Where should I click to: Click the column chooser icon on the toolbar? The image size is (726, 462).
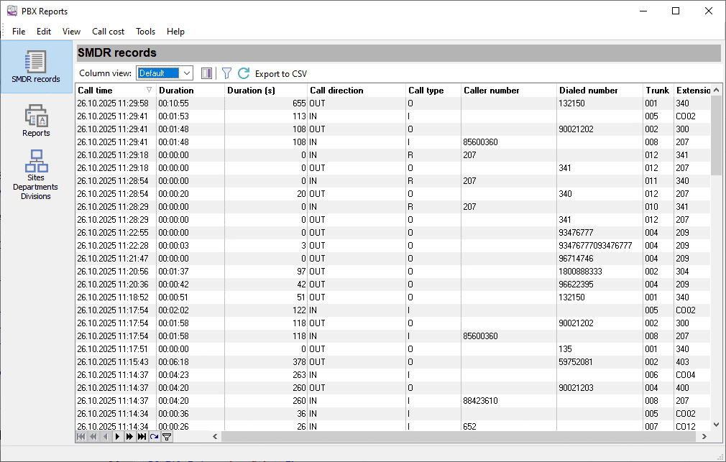[x=207, y=73]
